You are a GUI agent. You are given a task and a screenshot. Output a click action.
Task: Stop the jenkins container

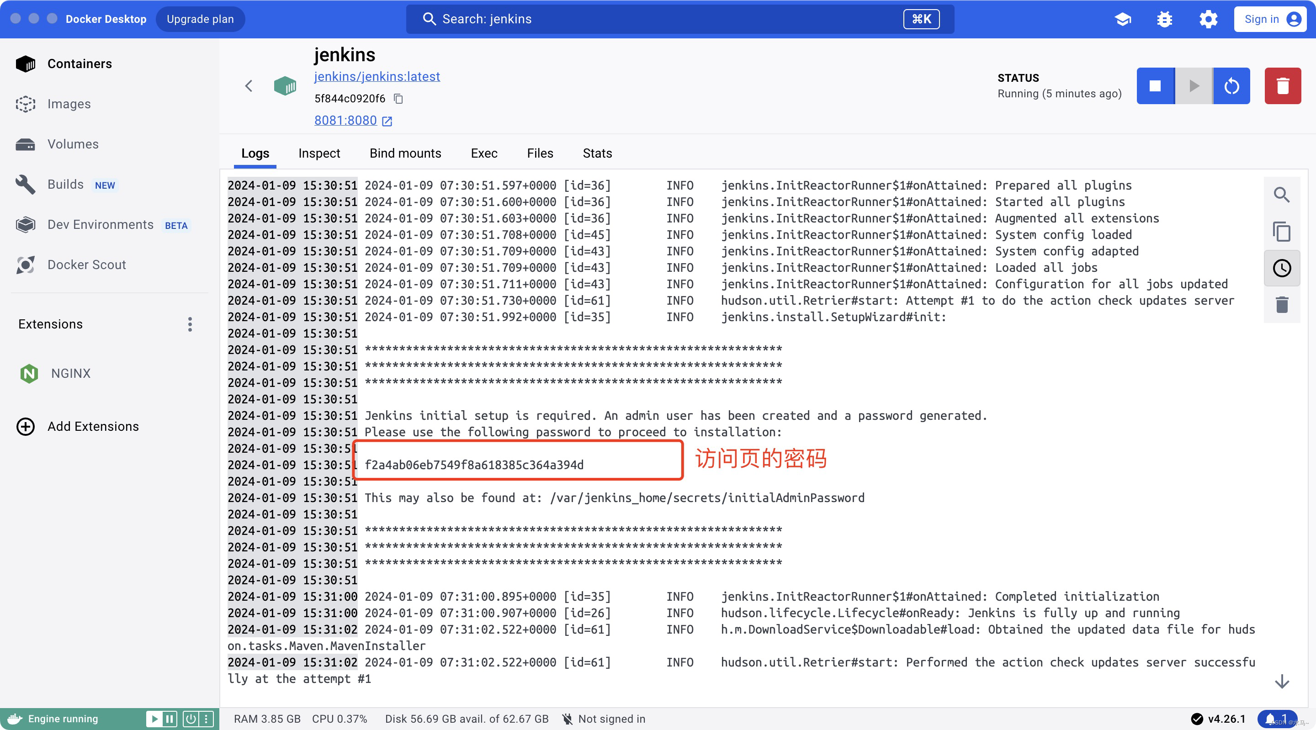pos(1155,86)
